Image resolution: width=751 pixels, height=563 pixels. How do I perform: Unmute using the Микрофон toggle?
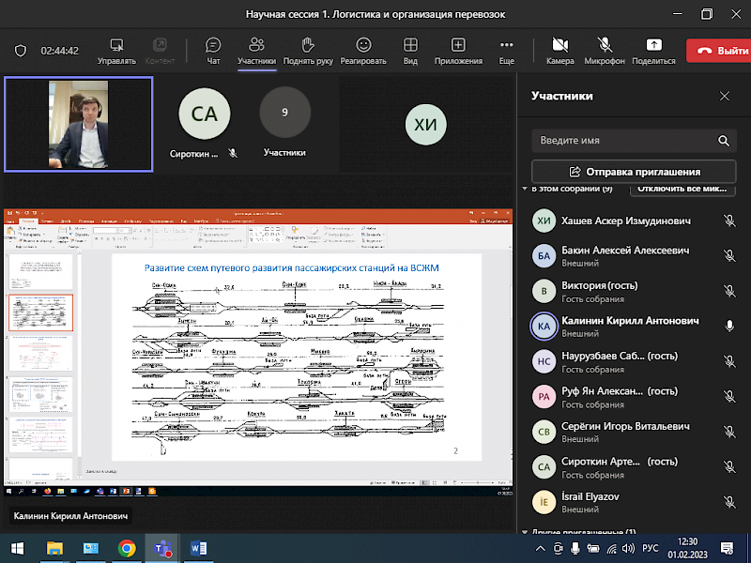(x=605, y=46)
